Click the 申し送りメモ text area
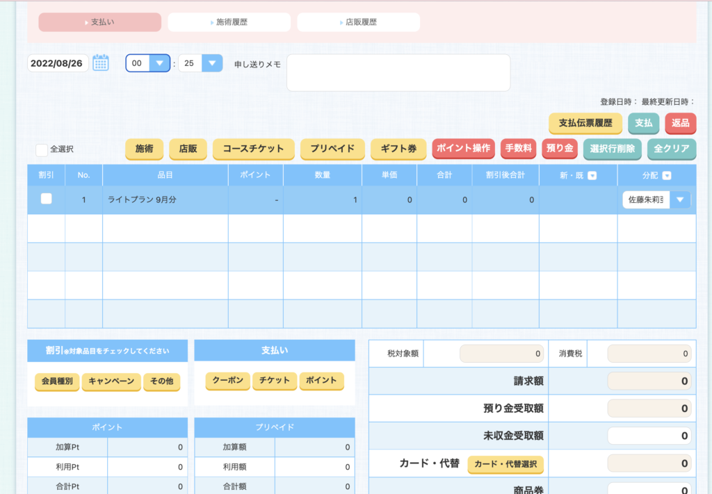This screenshot has width=712, height=494. [398, 73]
